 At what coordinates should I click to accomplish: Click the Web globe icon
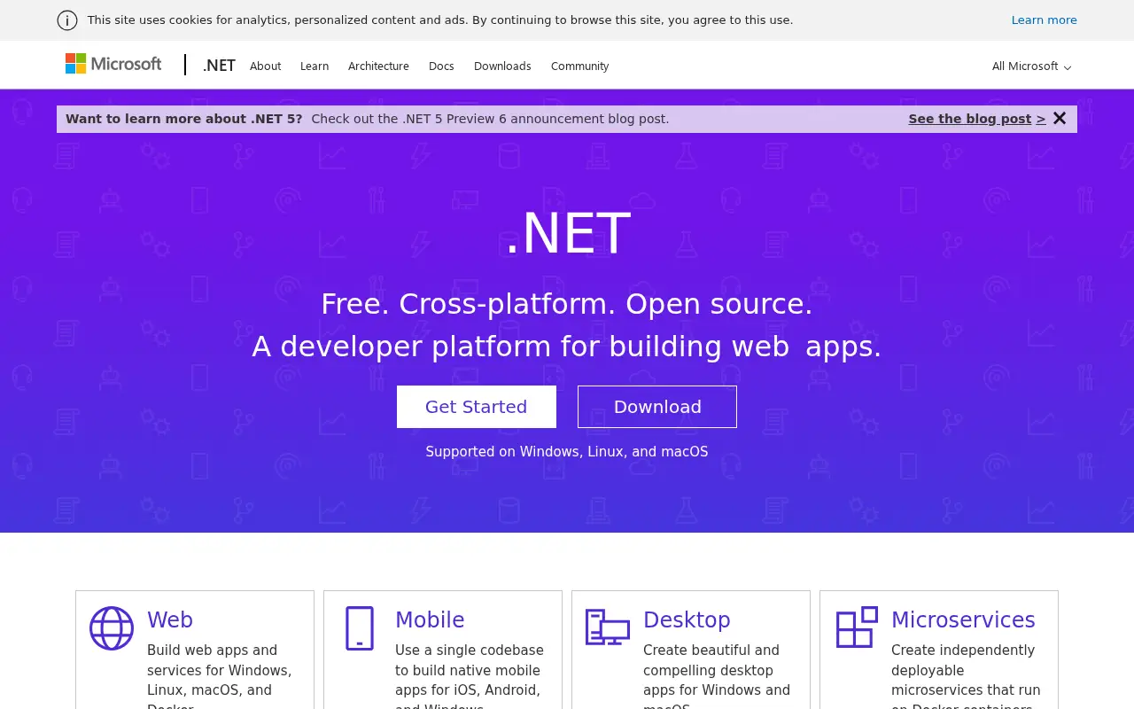(x=112, y=628)
